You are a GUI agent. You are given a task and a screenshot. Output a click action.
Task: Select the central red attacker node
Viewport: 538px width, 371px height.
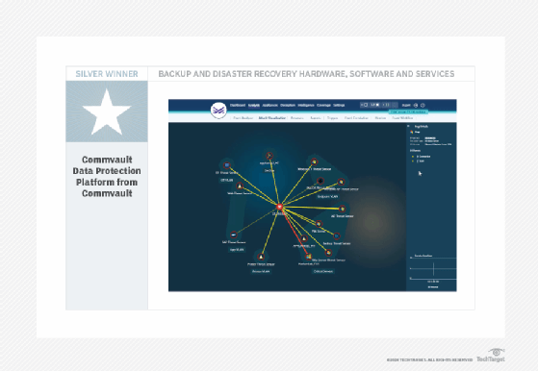coord(280,207)
